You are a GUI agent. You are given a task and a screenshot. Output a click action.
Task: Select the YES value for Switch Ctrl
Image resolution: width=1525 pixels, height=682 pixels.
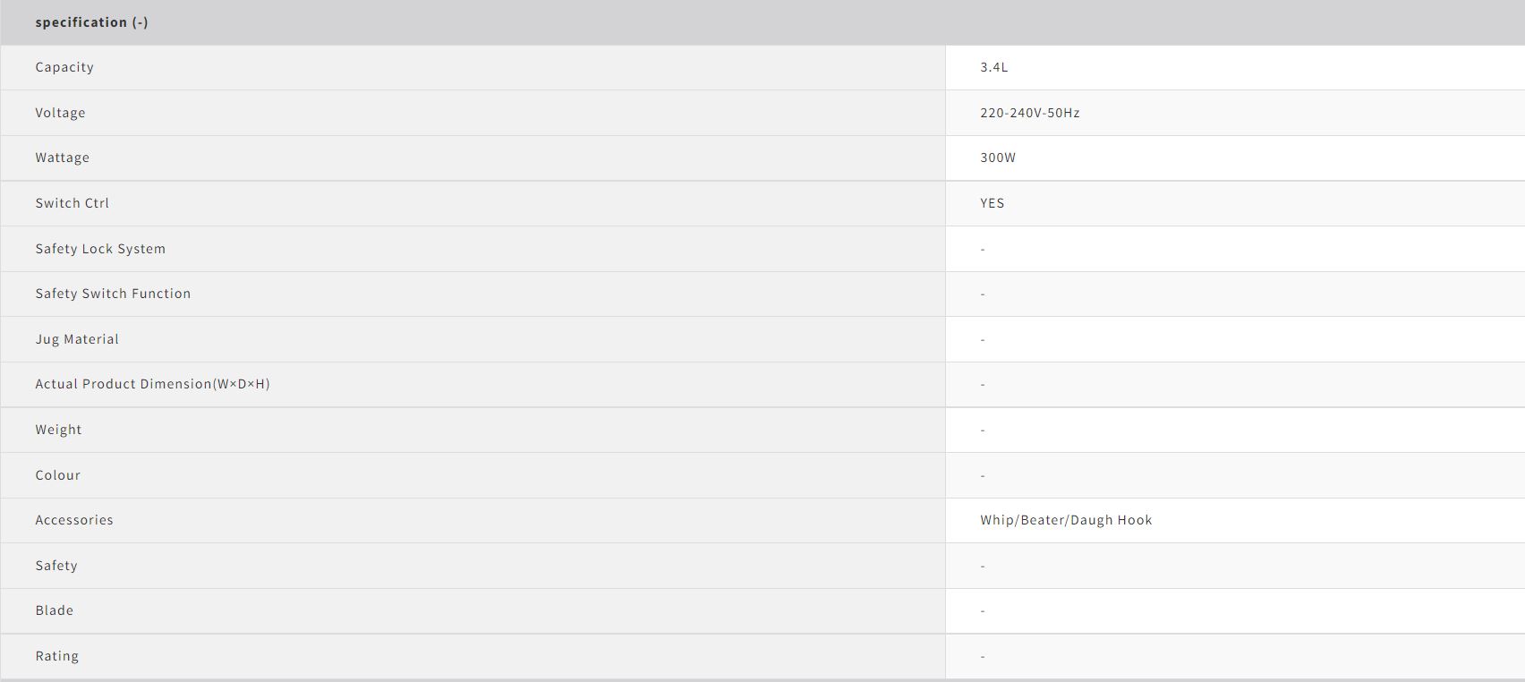(x=992, y=203)
